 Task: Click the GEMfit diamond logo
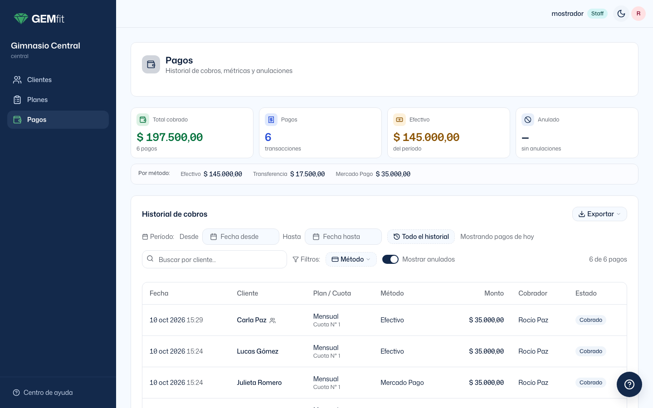point(21,19)
